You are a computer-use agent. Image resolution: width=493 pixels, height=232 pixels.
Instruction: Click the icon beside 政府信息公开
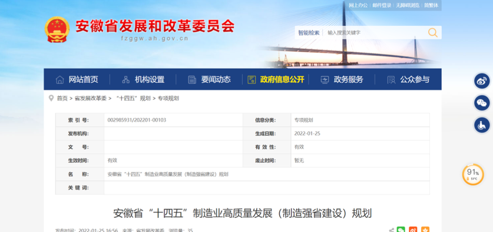252,80
